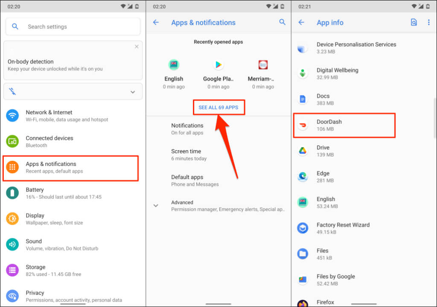Open the three-dot overflow menu in App info
Viewport: 437px width, 307px height.
pyautogui.click(x=428, y=22)
